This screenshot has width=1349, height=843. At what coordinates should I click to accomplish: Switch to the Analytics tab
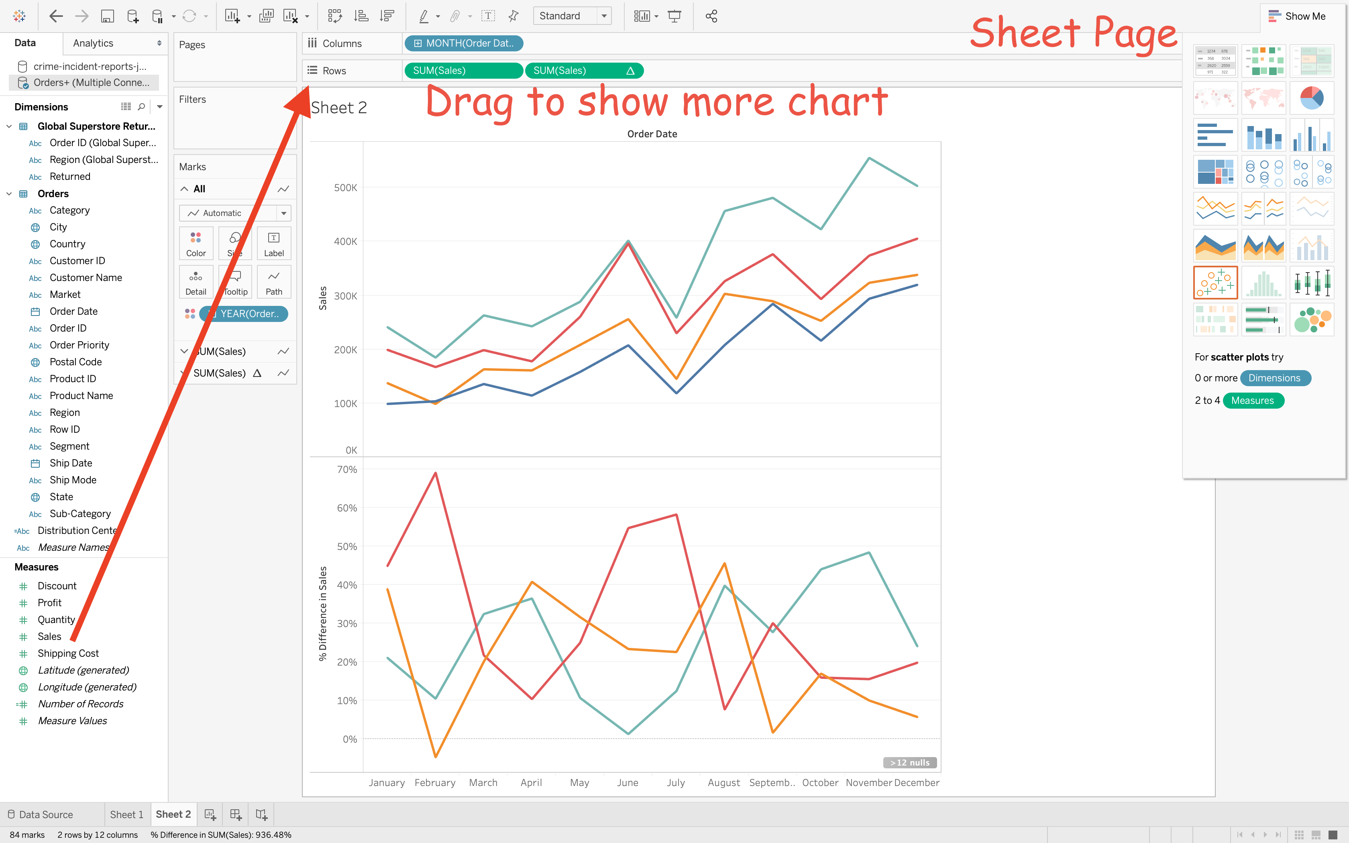93,43
